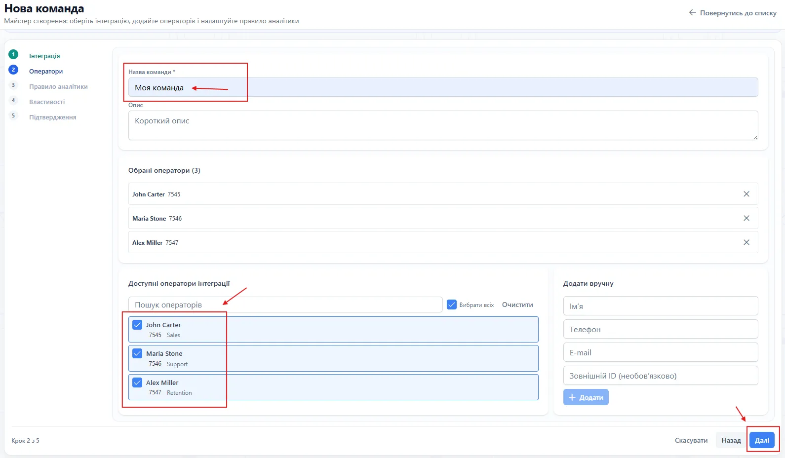Focus the E-mail input field
This screenshot has width=785, height=458.
point(661,352)
